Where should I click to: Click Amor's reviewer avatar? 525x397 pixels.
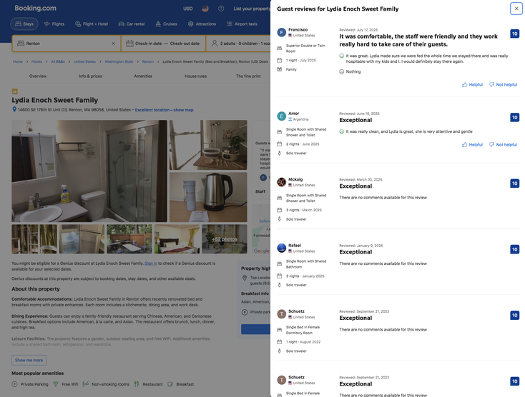tap(282, 116)
